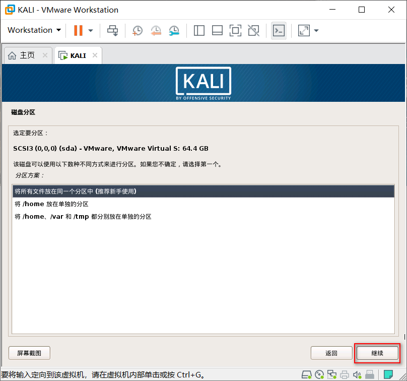Take a snapshot of the VM
The height and width of the screenshot is (381, 407).
[x=138, y=30]
